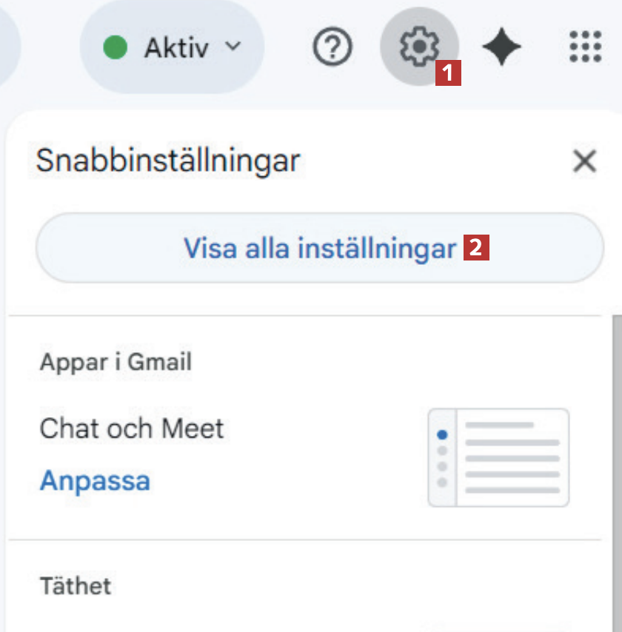The image size is (622, 632).
Task: Click red marker 1 by the gear
Action: [448, 73]
